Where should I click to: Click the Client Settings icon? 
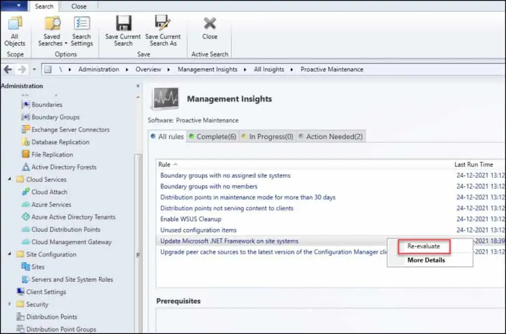coord(20,292)
